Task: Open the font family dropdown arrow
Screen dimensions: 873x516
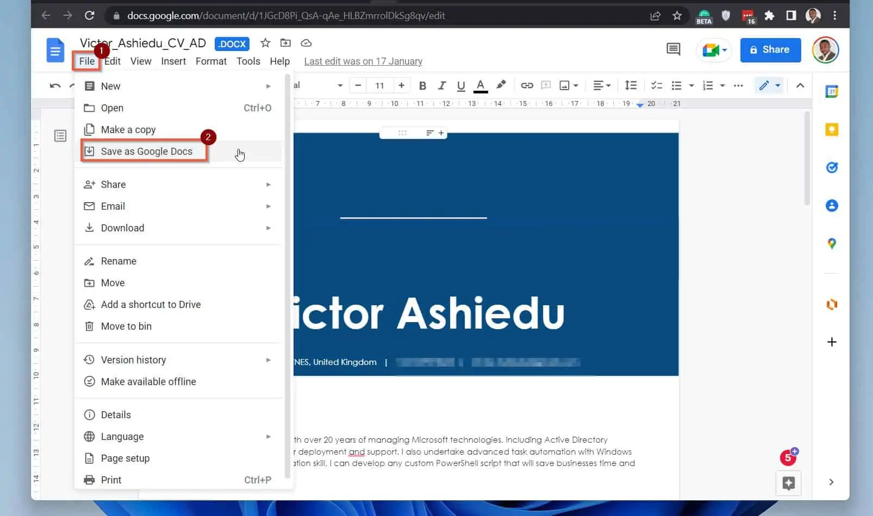Action: click(x=340, y=85)
